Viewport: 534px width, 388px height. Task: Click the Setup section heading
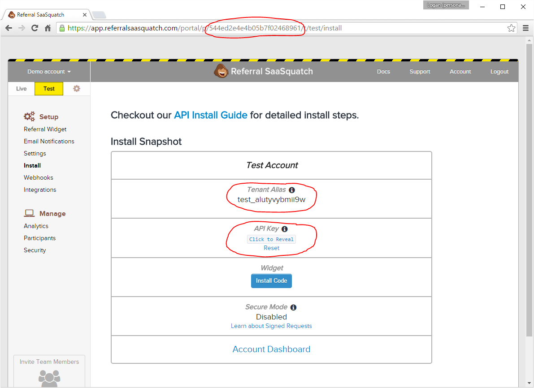(x=49, y=117)
